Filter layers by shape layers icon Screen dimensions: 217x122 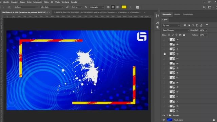coord(197,25)
